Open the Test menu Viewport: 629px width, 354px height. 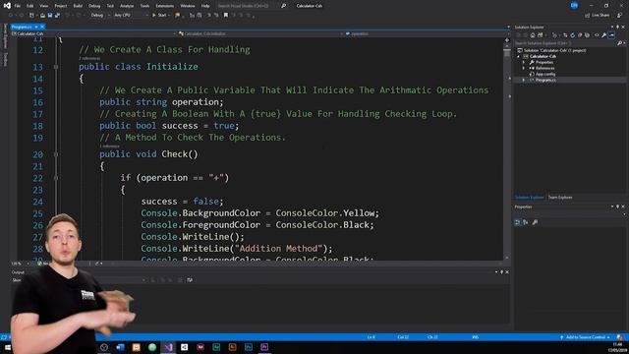pos(110,6)
